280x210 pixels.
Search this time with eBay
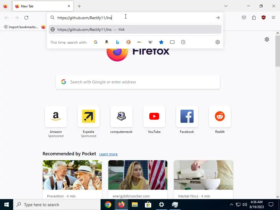pos(139,42)
